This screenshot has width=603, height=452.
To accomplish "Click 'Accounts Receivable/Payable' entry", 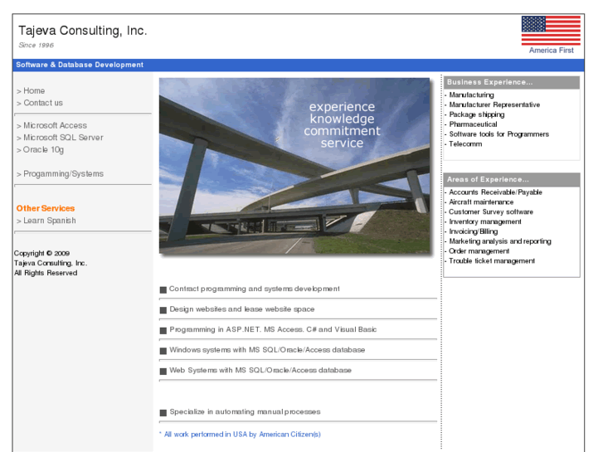I will [x=495, y=192].
